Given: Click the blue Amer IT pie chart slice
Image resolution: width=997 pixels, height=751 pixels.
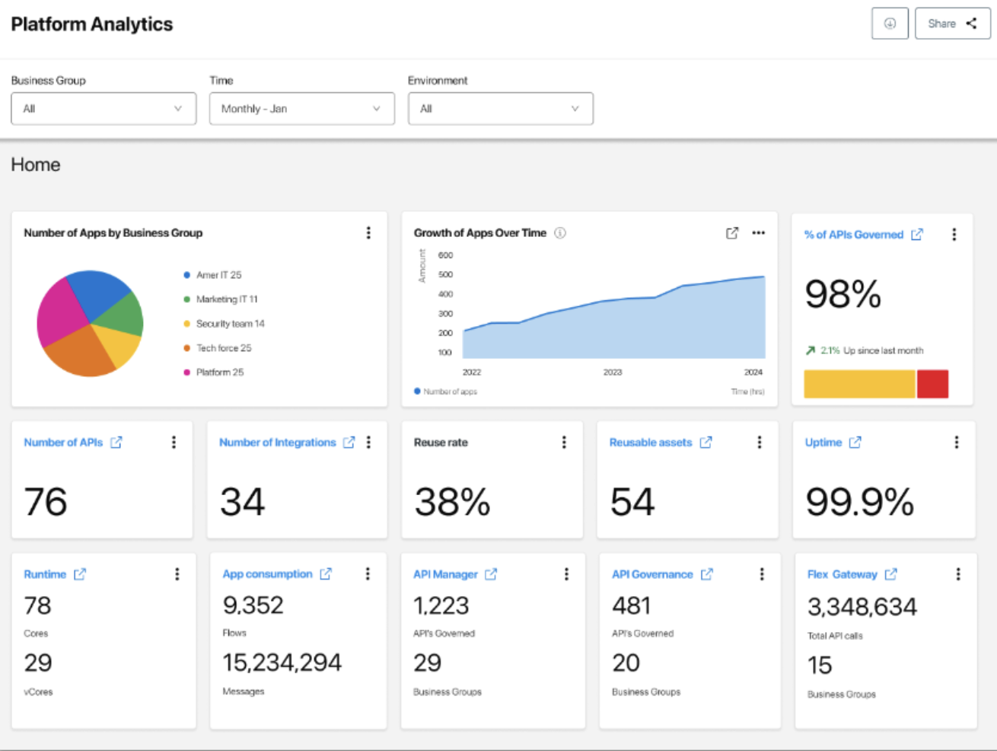Looking at the screenshot, I should pos(97,293).
